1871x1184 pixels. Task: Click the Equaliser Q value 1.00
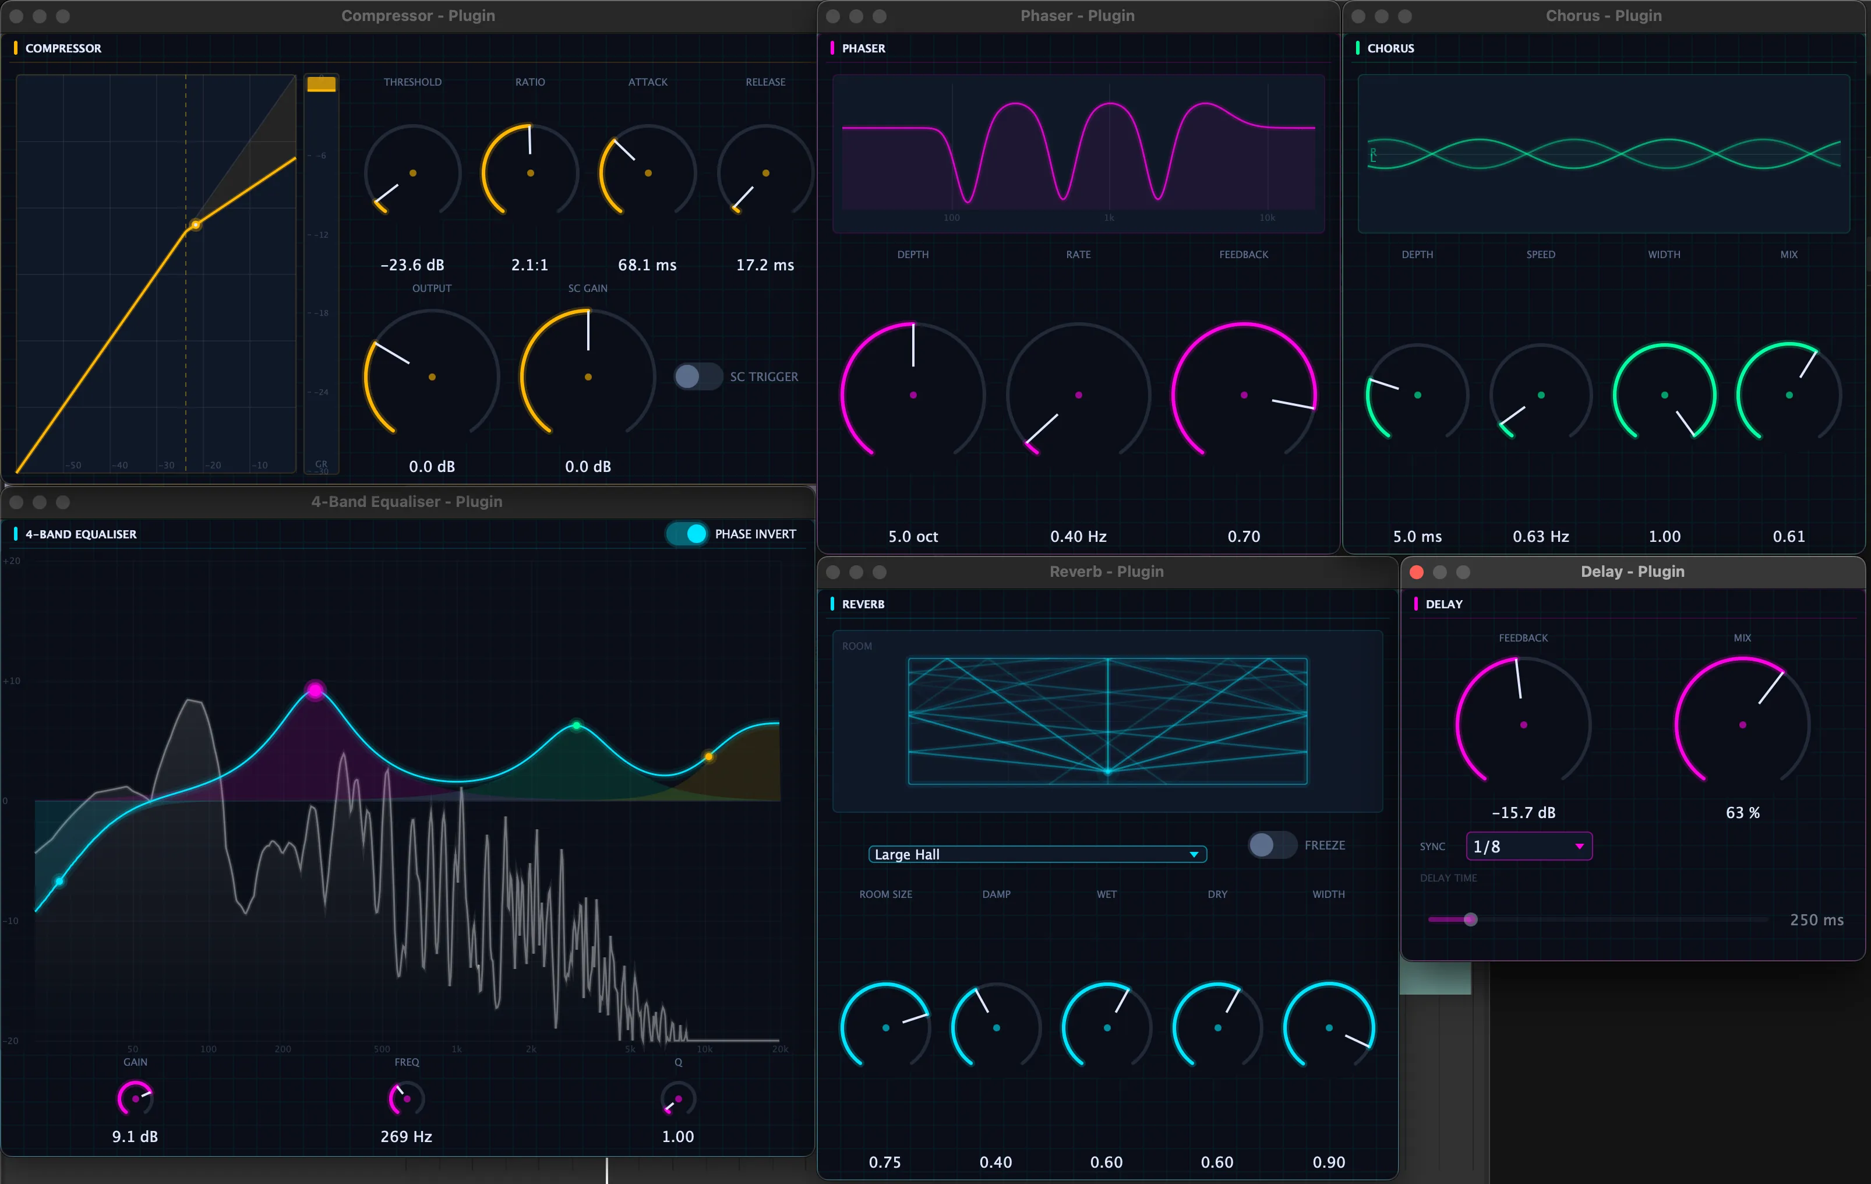pos(677,1137)
